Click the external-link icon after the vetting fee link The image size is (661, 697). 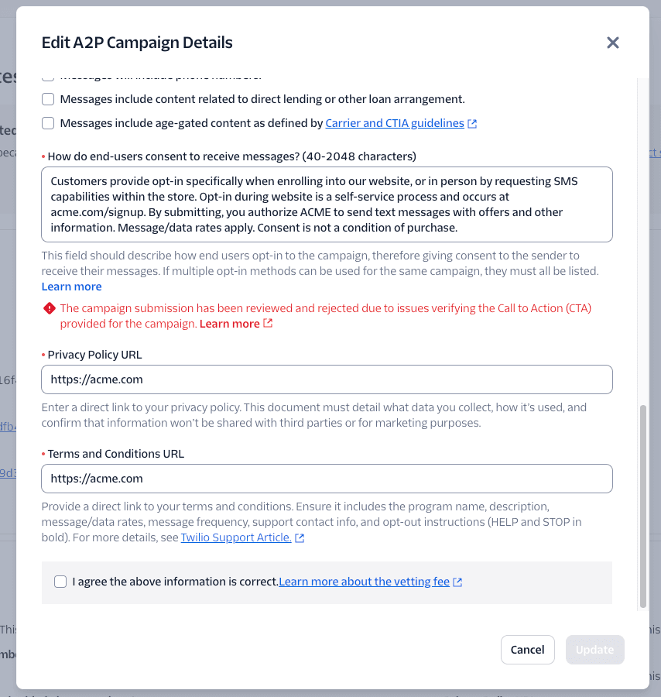pos(457,581)
